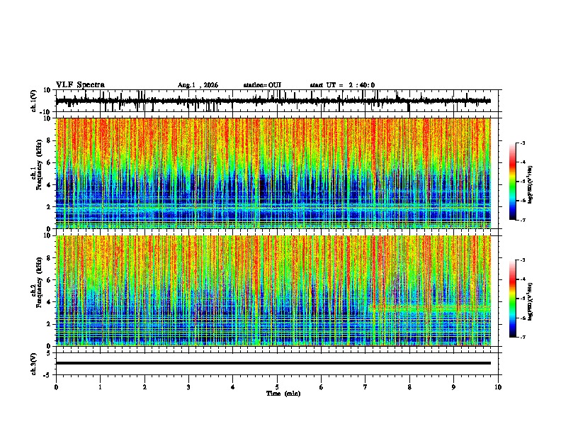Click the "-7" label below ch.2 colorbar
This screenshot has height=434, width=561.
(x=522, y=337)
